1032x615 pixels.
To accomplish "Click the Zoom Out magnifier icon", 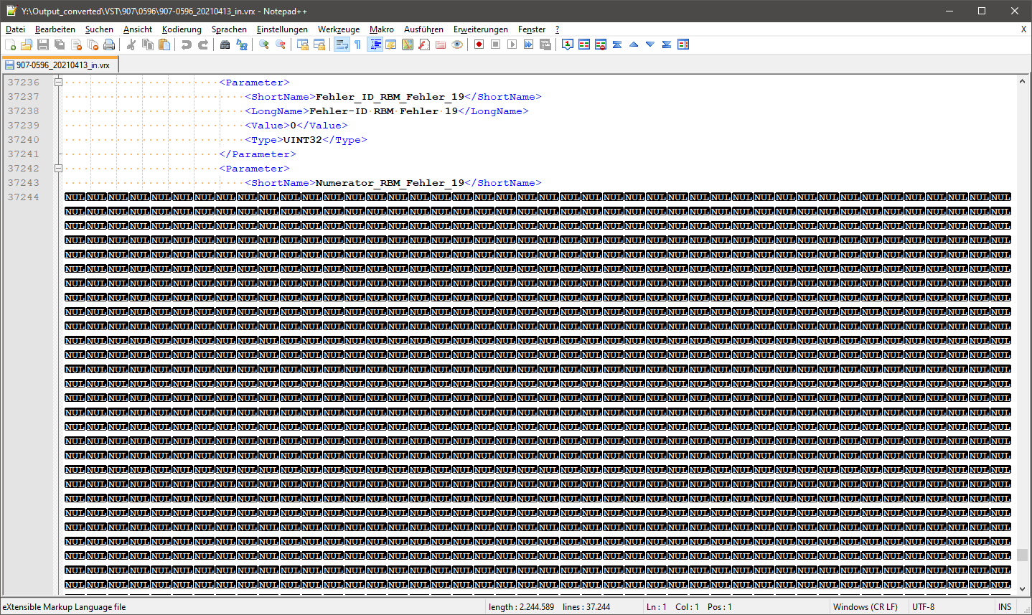I will [x=281, y=44].
